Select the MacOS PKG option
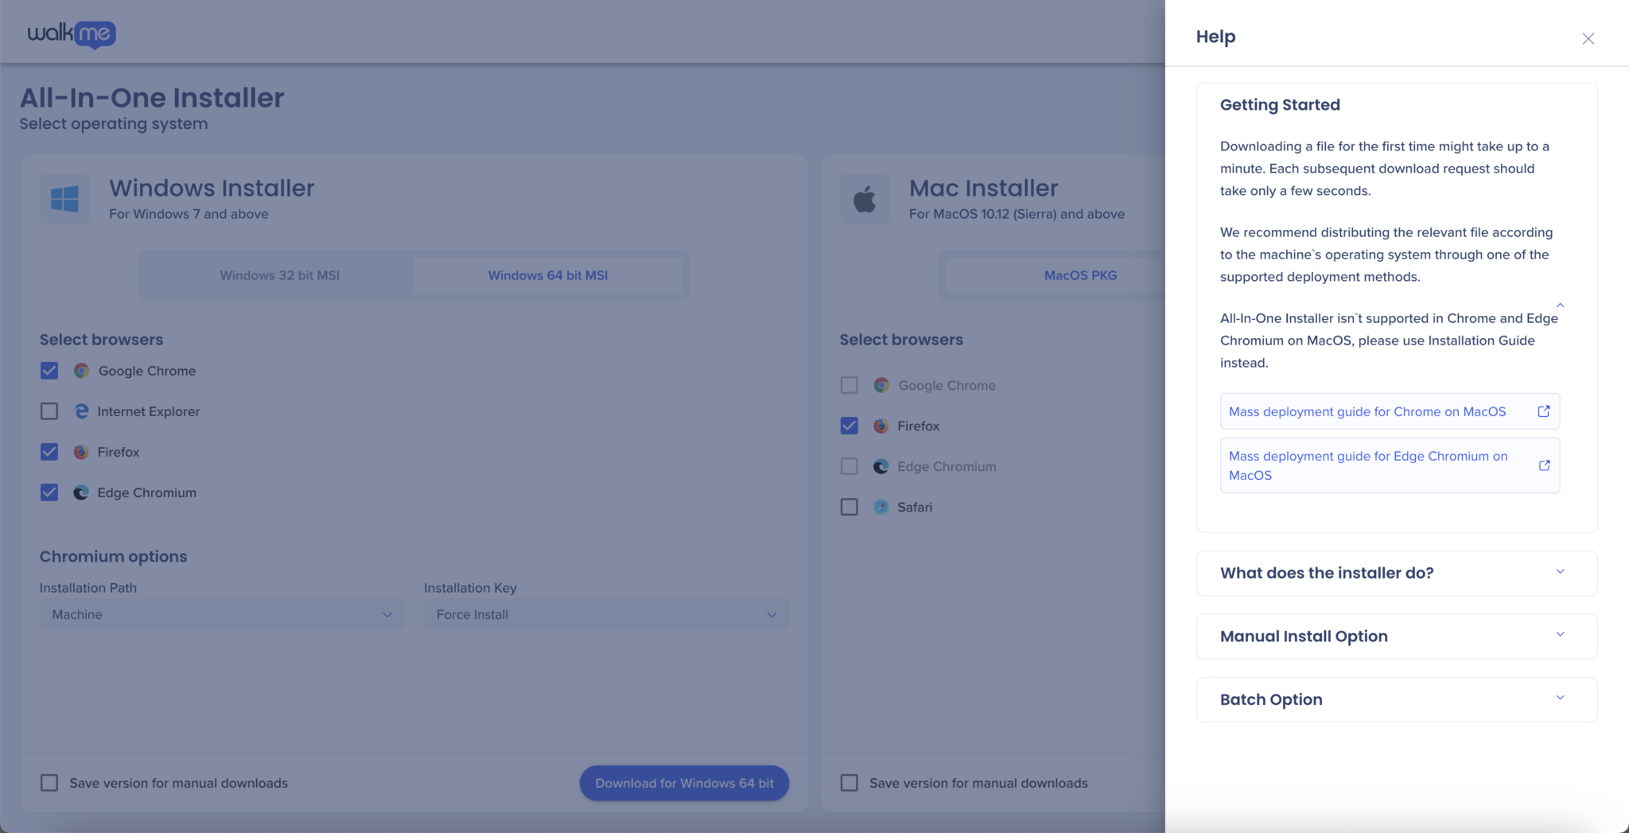This screenshot has height=833, width=1629. click(x=1079, y=275)
